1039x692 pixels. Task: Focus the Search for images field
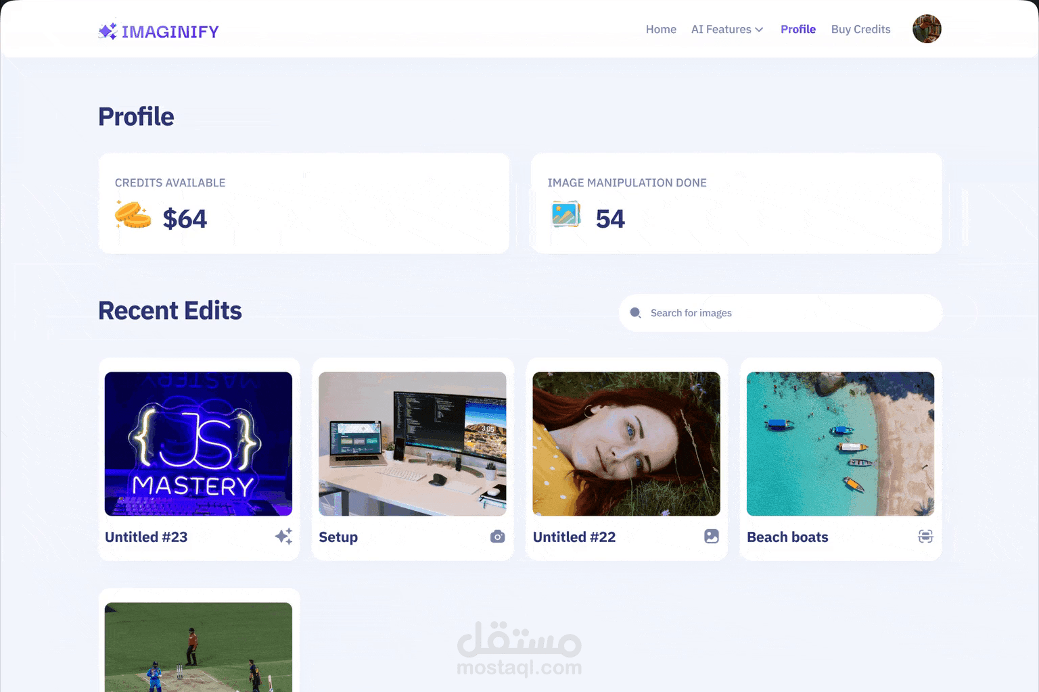point(780,313)
